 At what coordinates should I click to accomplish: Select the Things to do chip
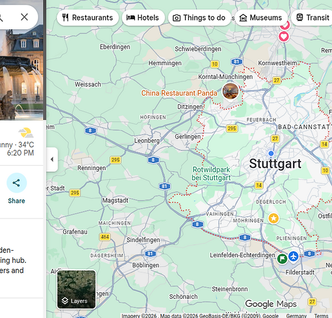[199, 18]
